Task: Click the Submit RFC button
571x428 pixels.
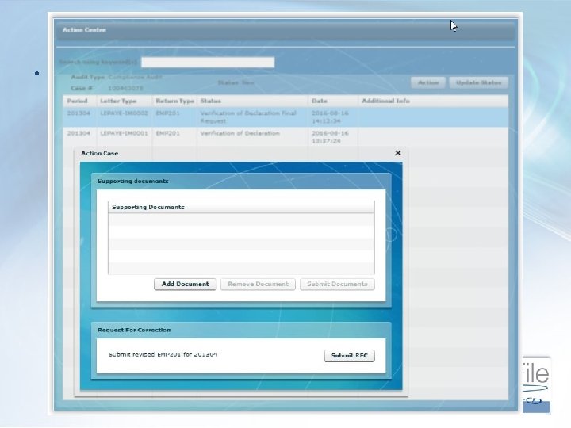Action: [349, 356]
